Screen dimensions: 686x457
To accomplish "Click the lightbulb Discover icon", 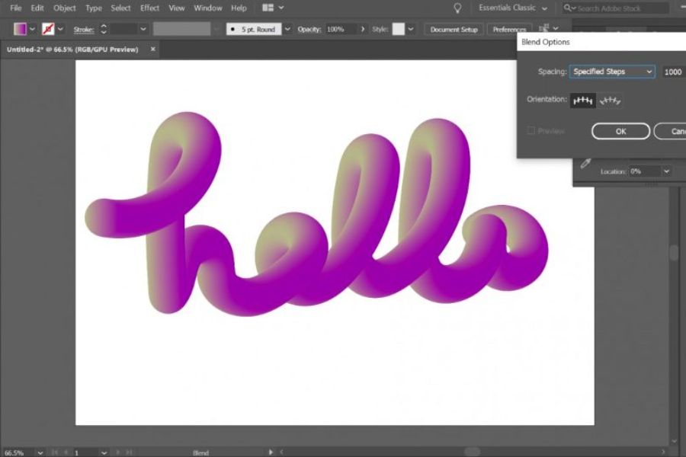I will pyautogui.click(x=457, y=8).
